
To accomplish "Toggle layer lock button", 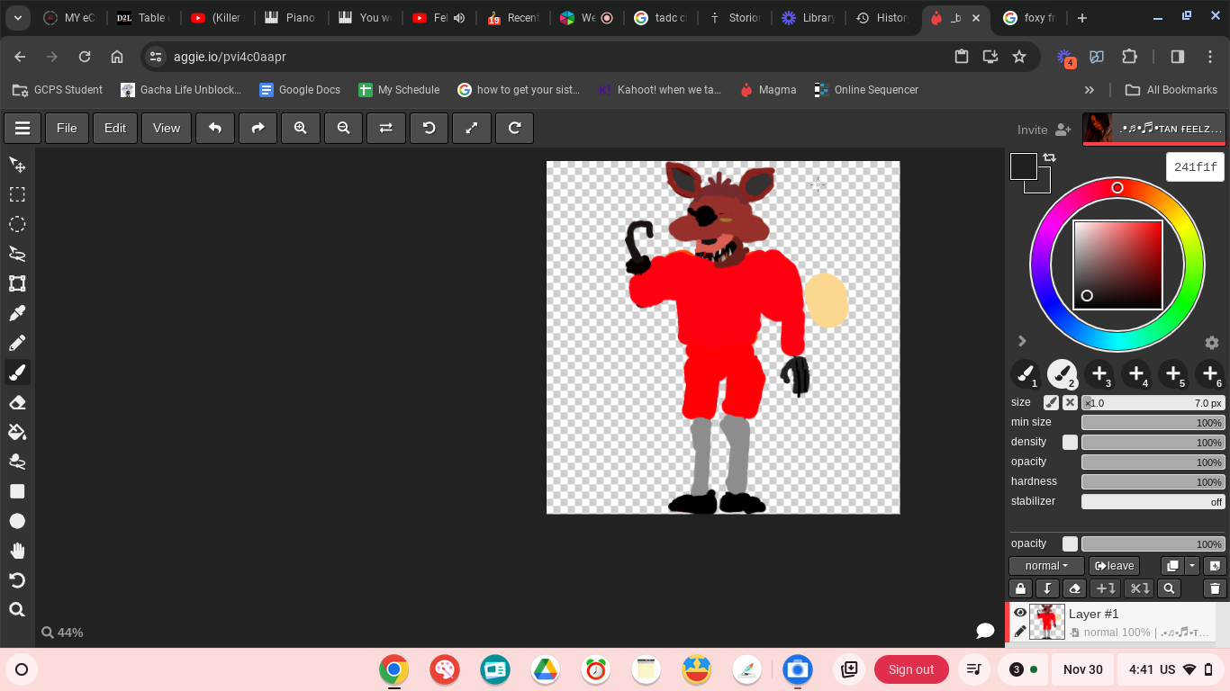I will [x=1020, y=588].
